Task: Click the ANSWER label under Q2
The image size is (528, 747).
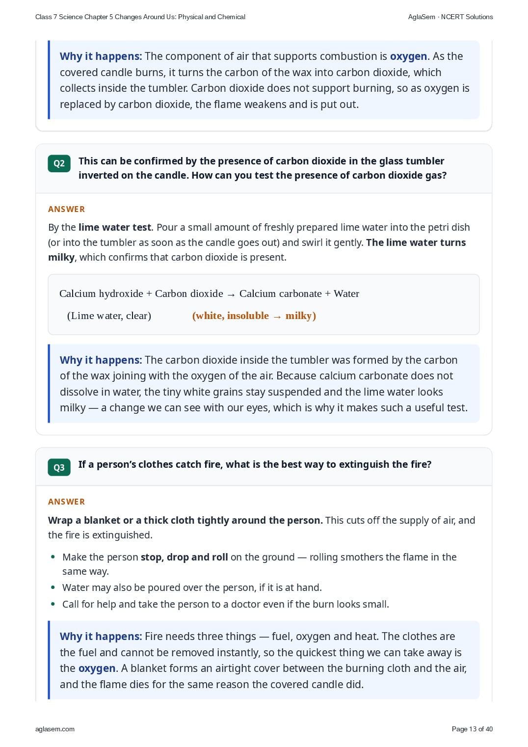Action: [x=67, y=209]
